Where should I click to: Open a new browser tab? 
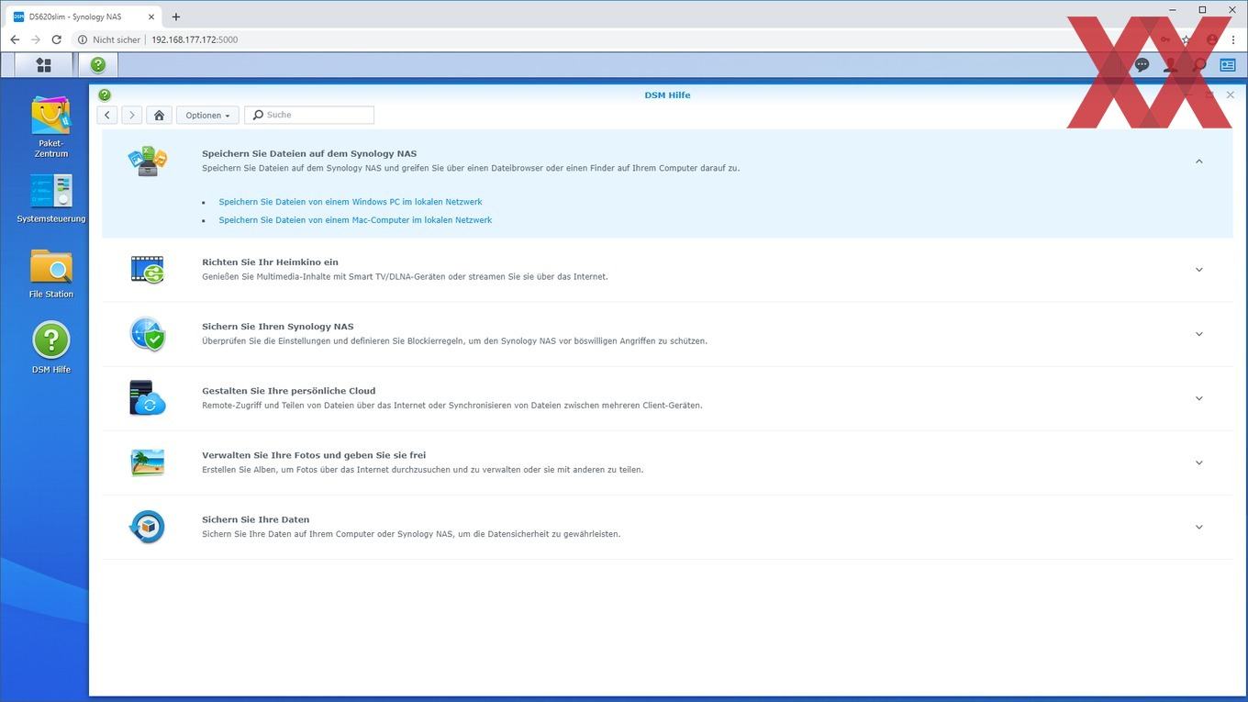coord(176,17)
